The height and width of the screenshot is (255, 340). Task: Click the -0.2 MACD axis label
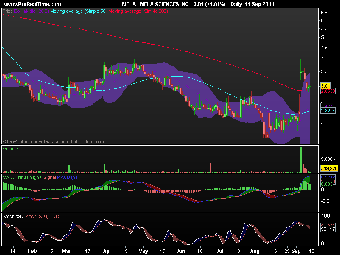[x=325, y=201]
